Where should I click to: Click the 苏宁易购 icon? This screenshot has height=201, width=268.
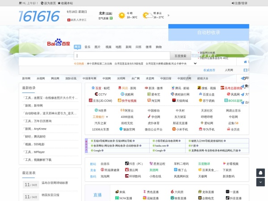[x=201, y=100]
